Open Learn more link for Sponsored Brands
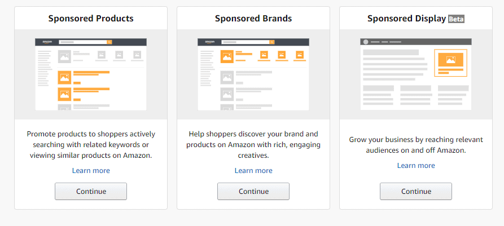Screen dimensions: 504x226 click(x=253, y=170)
